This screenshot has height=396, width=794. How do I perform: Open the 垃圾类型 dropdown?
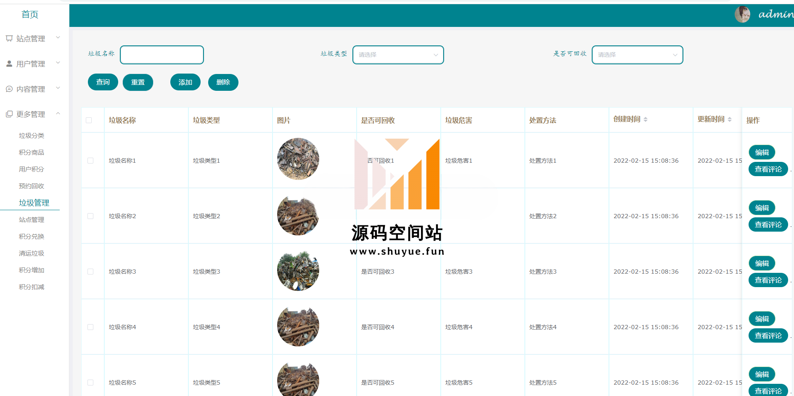click(398, 55)
